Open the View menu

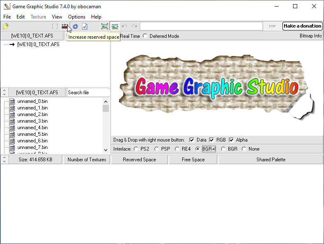(57, 17)
